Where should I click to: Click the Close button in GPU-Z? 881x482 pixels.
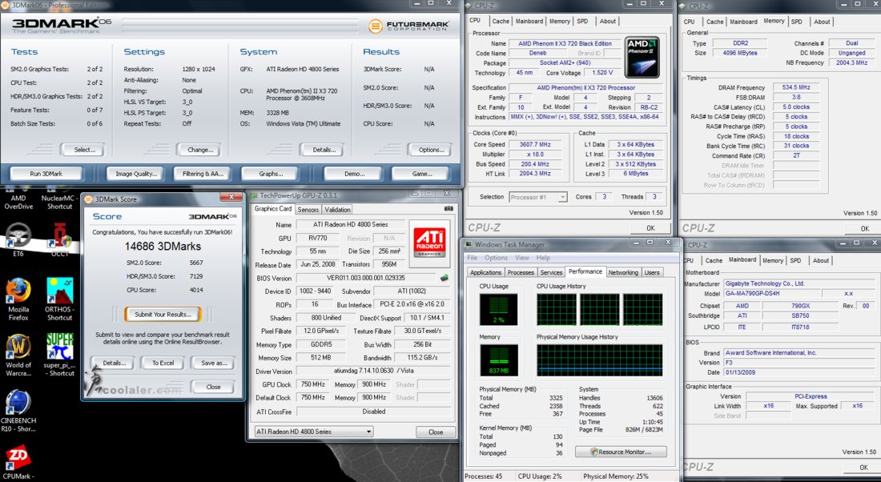(x=436, y=432)
